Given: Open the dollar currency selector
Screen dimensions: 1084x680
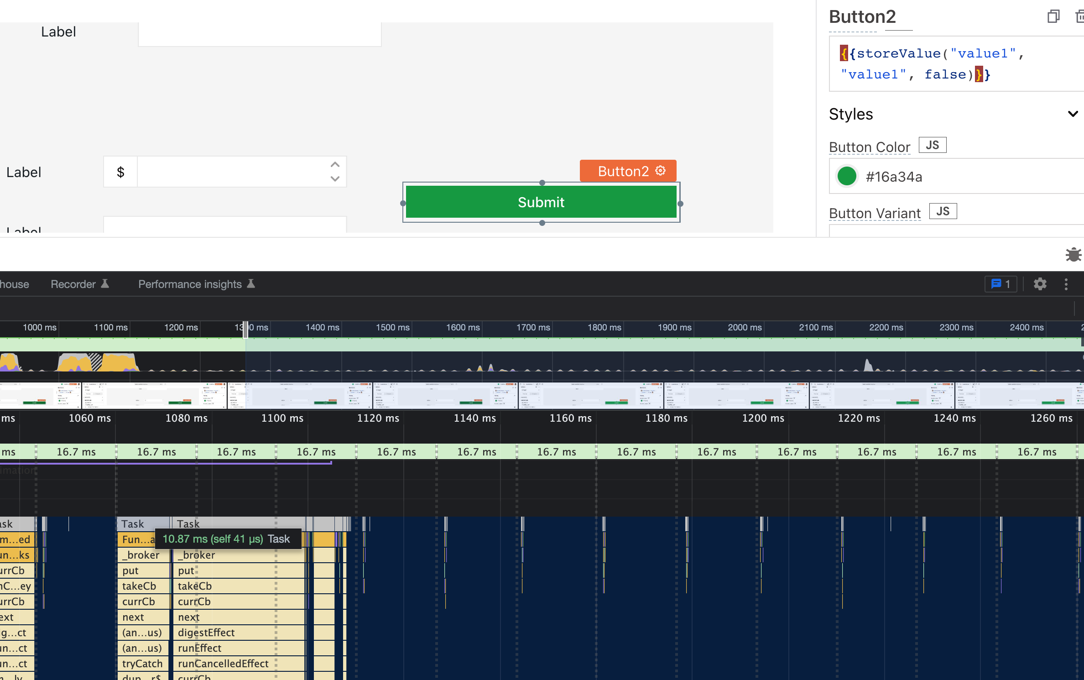Looking at the screenshot, I should 120,172.
